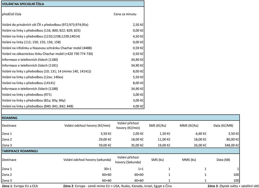Click the 29,00 Kč outgoing call price
This screenshot has height=188, width=259.
pyautogui.click(x=105, y=140)
